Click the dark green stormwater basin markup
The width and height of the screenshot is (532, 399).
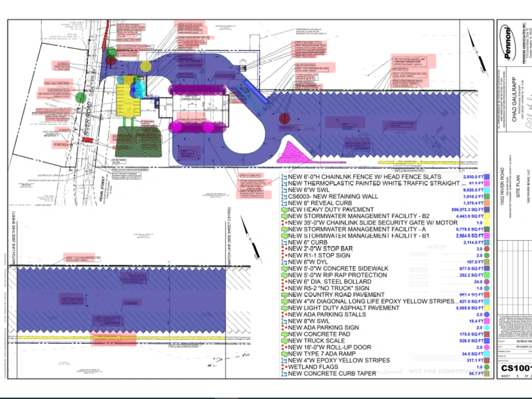(x=138, y=142)
